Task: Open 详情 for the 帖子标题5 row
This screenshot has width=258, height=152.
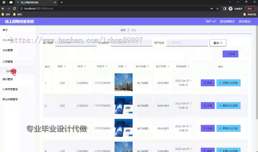Action: point(208,83)
